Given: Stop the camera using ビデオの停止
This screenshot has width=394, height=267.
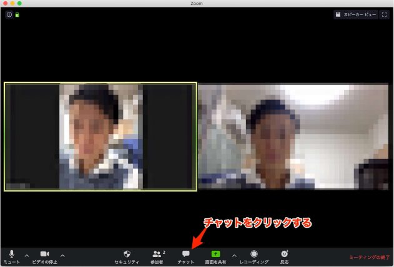Looking at the screenshot, I should click(44, 255).
